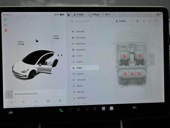Click the down chevron beside seat diagram

point(152,63)
